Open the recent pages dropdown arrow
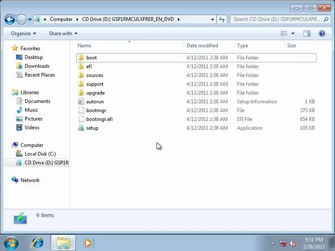 tap(30, 19)
